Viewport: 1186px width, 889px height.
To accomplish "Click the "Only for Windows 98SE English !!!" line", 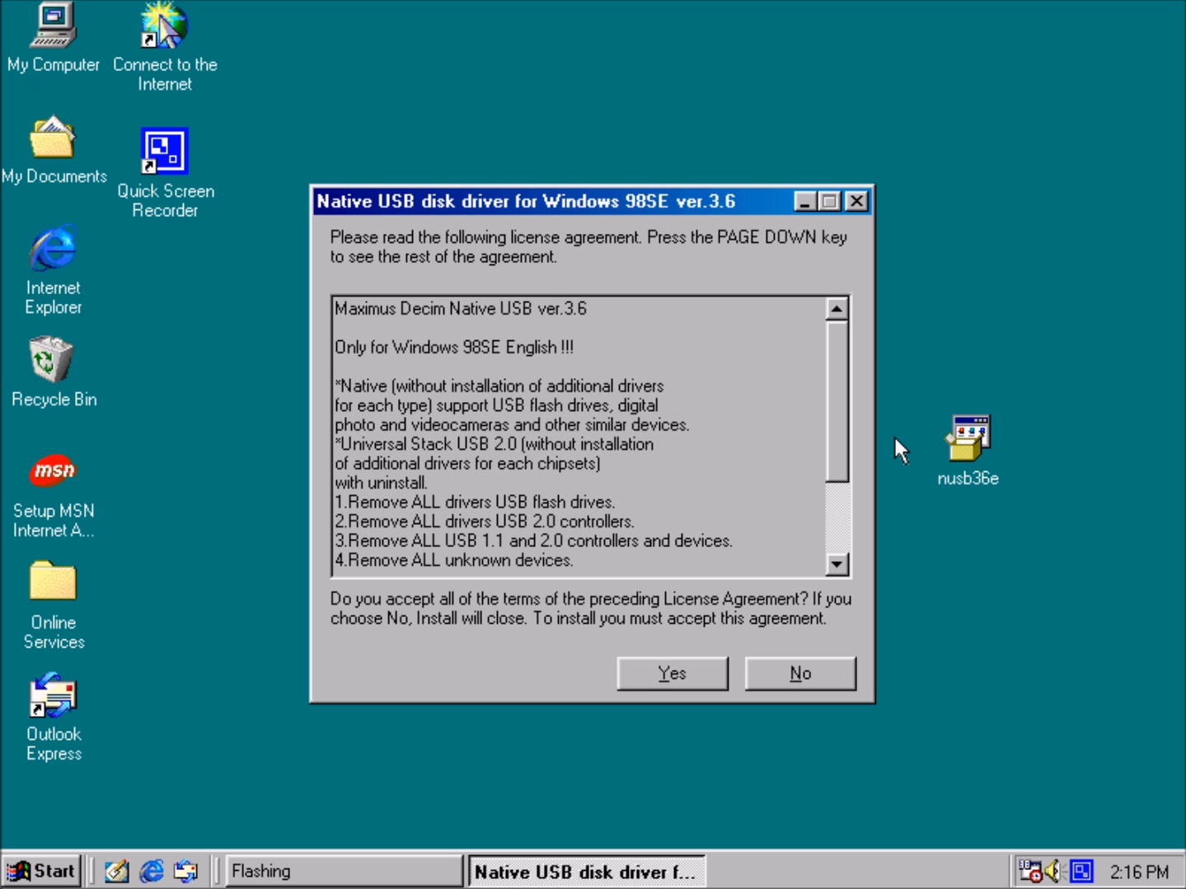I will coord(454,348).
